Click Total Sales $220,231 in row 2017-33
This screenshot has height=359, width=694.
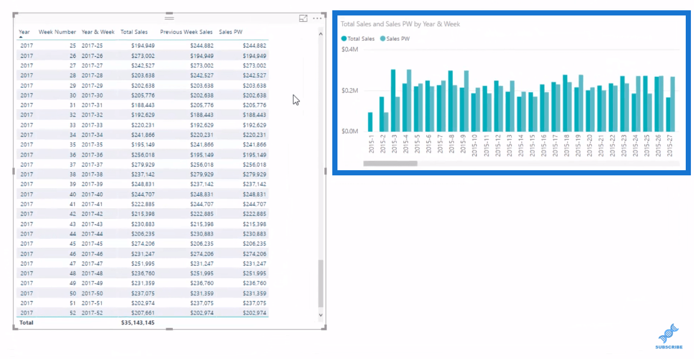point(143,125)
